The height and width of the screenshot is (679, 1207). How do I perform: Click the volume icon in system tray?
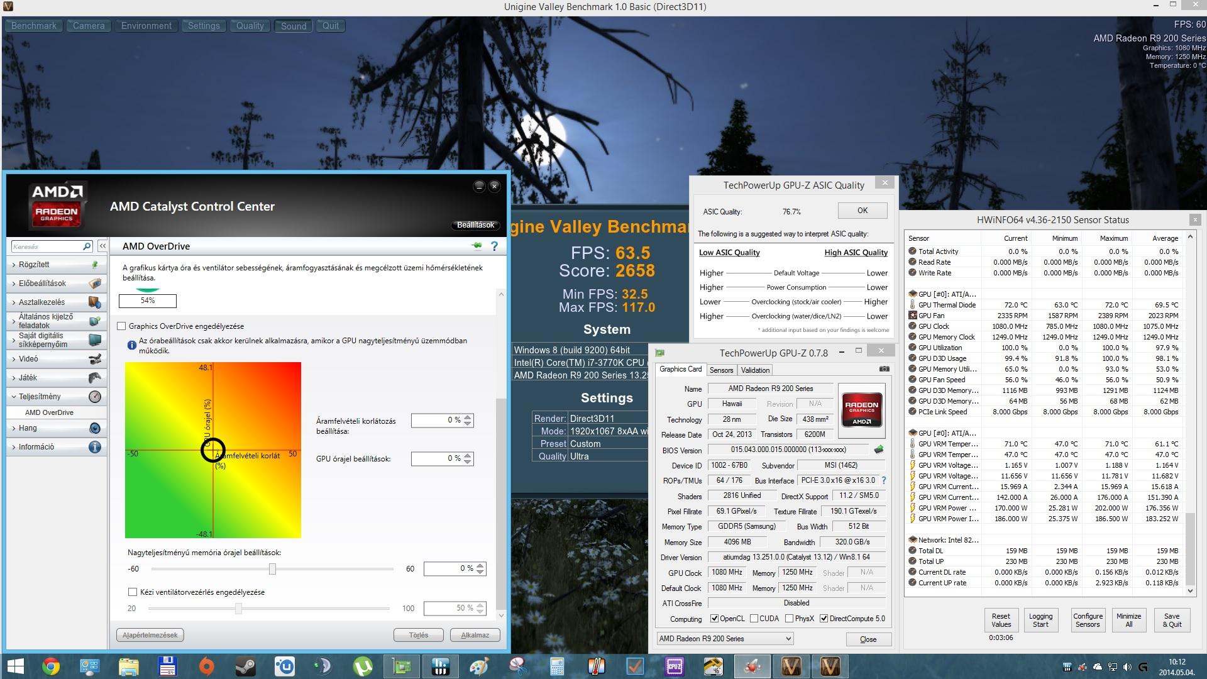tap(1127, 667)
